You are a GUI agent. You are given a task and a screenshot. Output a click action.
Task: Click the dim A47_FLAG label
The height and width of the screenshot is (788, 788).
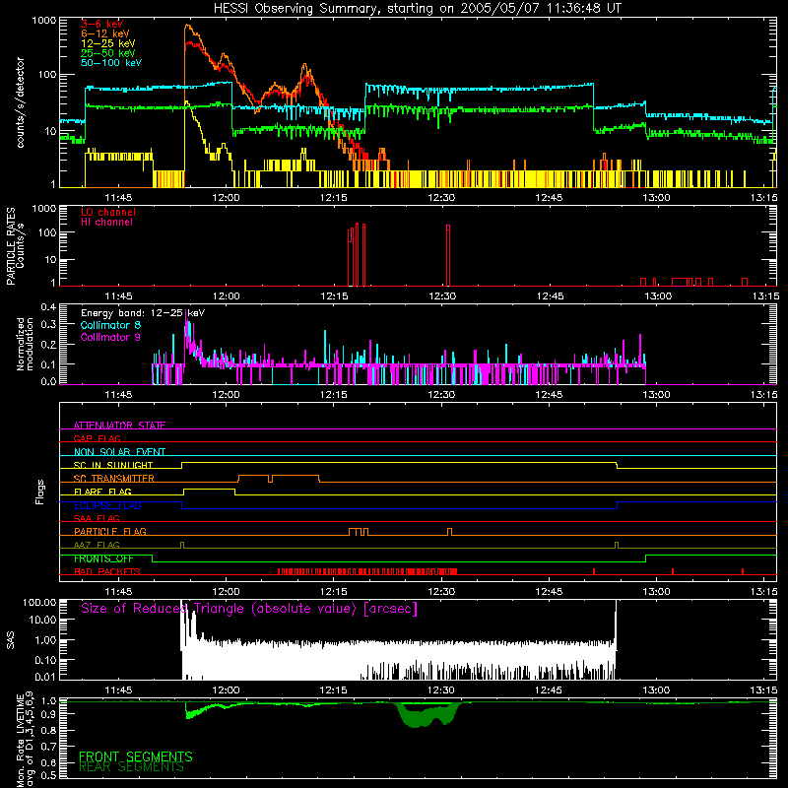[x=97, y=545]
